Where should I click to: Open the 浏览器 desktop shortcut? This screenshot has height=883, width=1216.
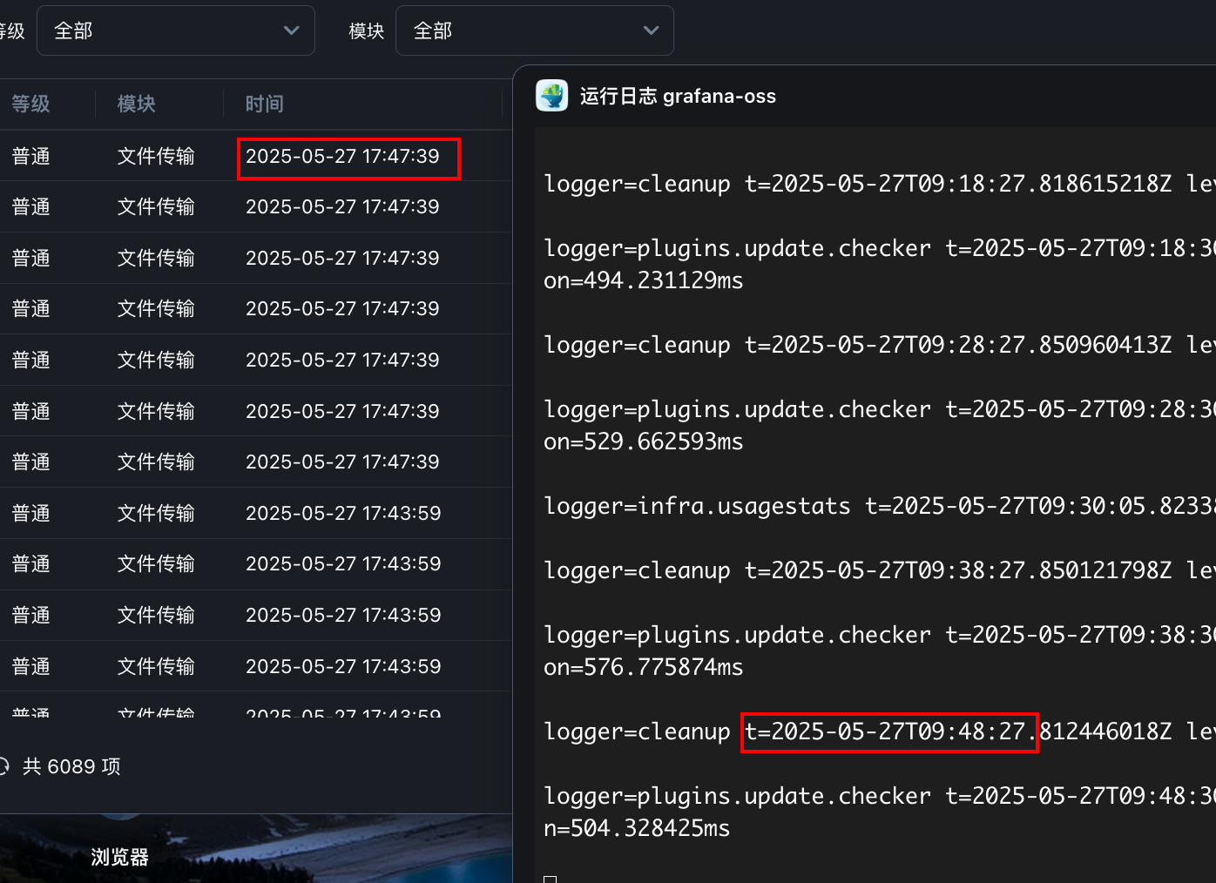(120, 857)
